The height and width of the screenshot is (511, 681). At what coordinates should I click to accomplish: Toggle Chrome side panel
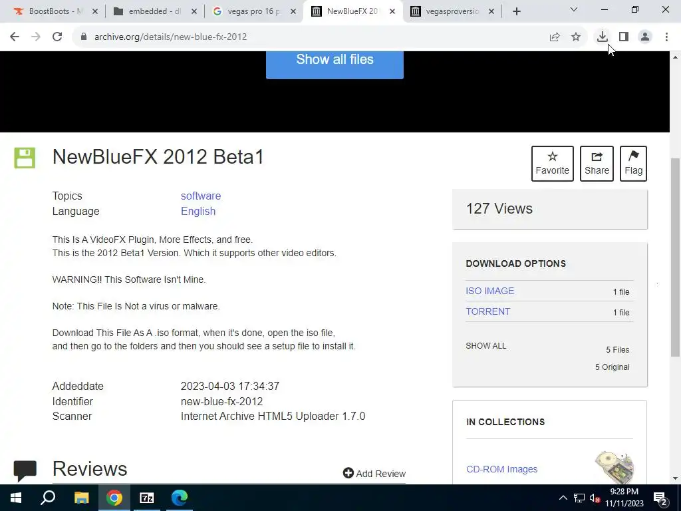point(624,37)
